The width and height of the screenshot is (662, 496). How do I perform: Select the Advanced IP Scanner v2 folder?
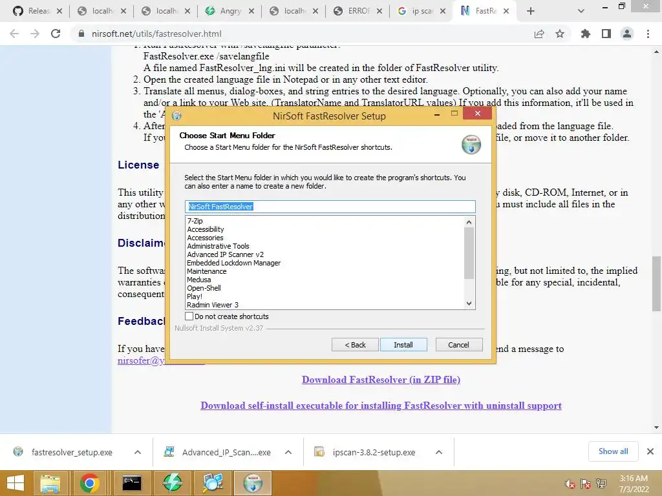225,254
